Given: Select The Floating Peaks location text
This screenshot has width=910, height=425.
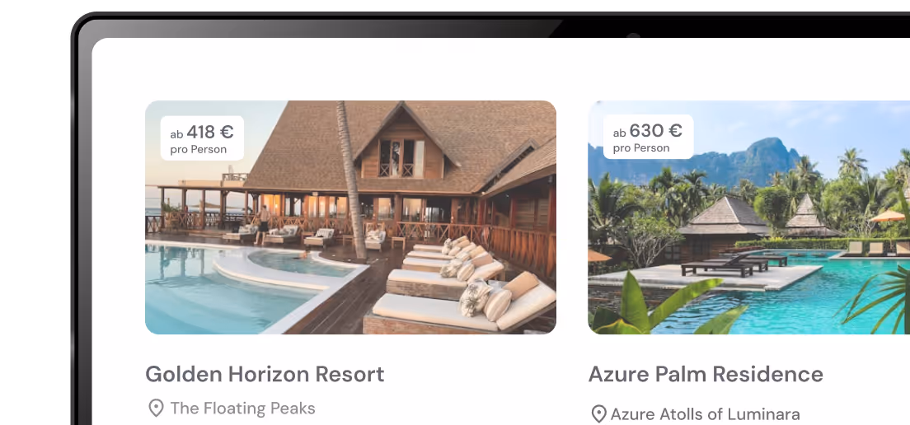Looking at the screenshot, I should click(x=242, y=409).
